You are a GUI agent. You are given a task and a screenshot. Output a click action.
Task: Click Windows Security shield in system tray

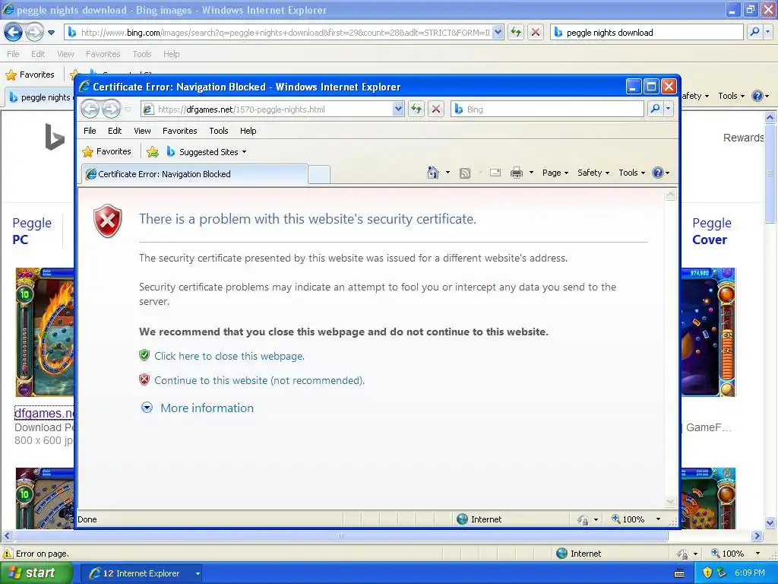pos(708,573)
